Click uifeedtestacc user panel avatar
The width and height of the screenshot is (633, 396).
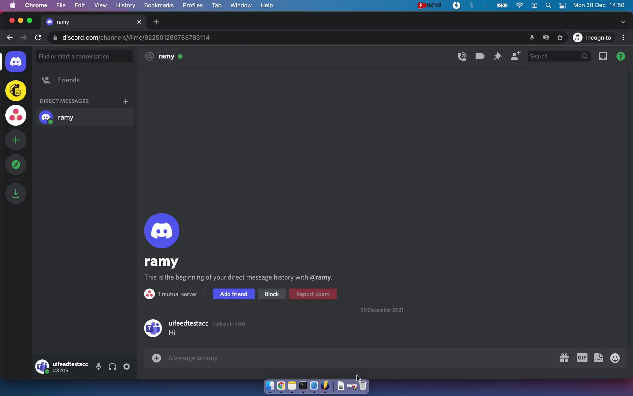point(42,367)
